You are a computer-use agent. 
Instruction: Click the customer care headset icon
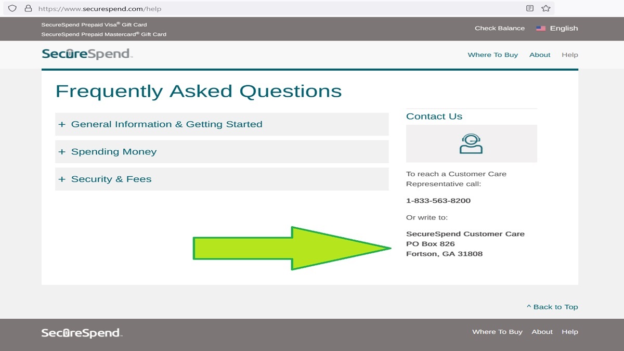tap(471, 144)
